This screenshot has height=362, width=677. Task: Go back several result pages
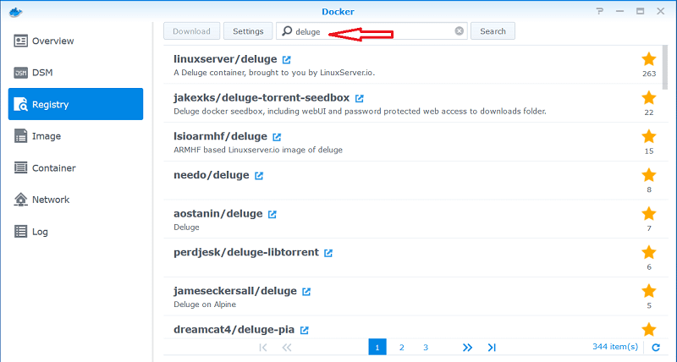[287, 348]
